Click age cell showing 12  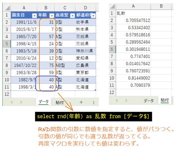pos(46,58)
